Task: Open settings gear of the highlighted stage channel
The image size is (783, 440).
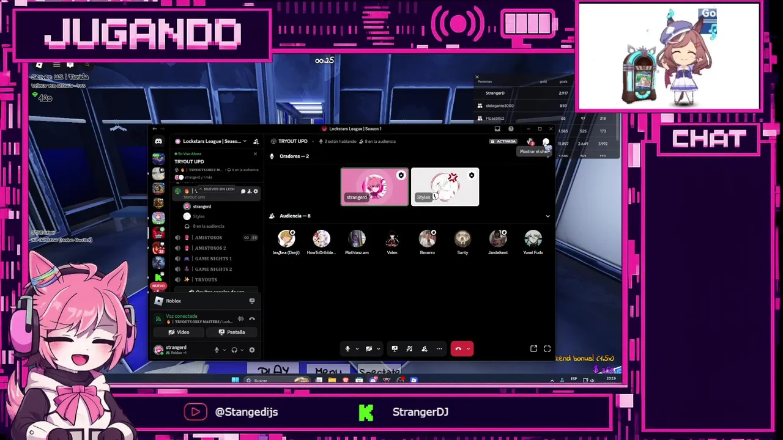Action: coord(256,191)
